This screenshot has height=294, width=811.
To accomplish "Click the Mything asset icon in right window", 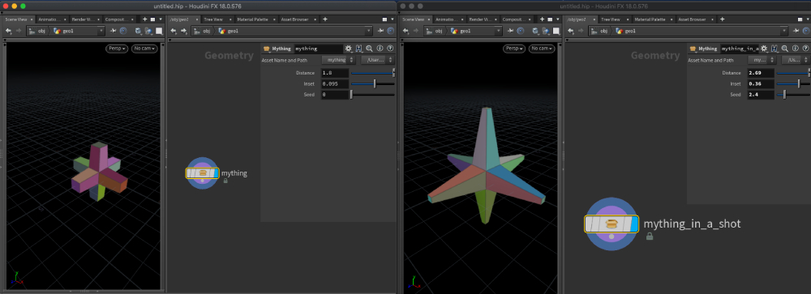I will click(693, 49).
